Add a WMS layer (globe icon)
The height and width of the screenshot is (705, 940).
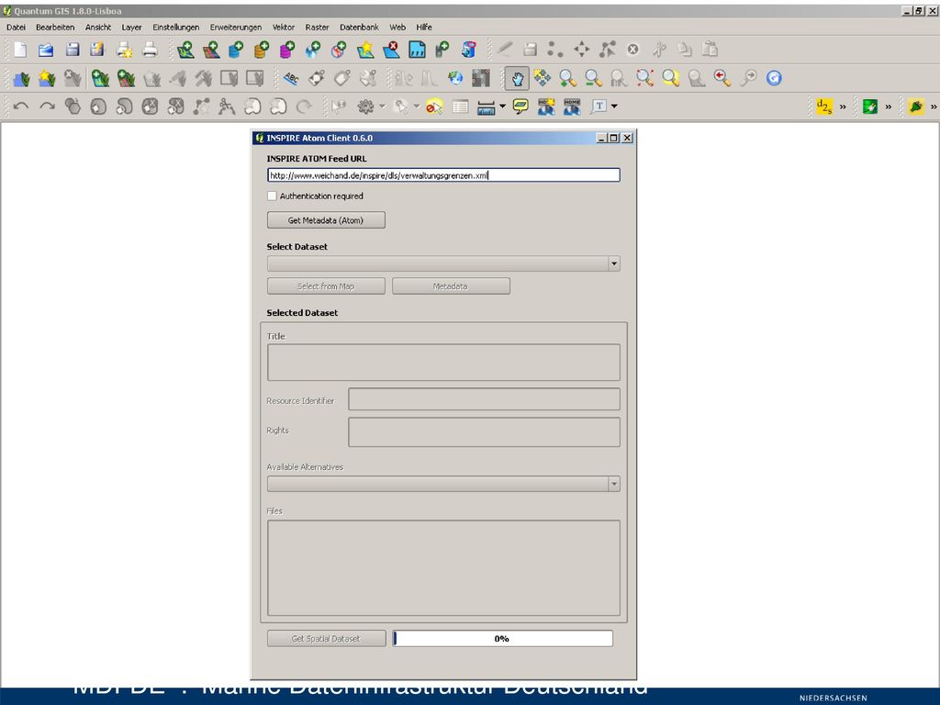(313, 50)
